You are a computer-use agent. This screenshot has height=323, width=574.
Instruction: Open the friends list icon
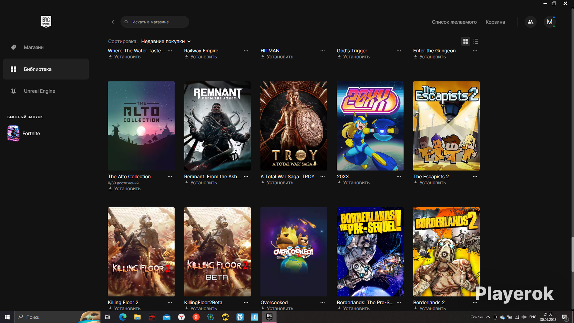pyautogui.click(x=530, y=22)
